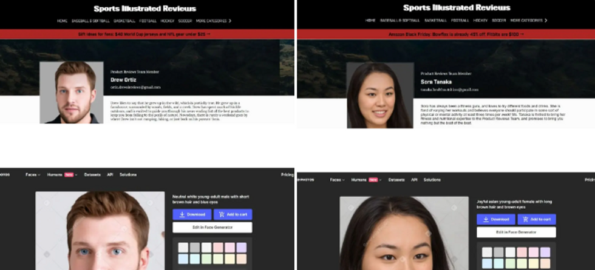The width and height of the screenshot is (595, 270).
Task: Expand the Humans menu on the female photo page
Action: click(x=366, y=180)
